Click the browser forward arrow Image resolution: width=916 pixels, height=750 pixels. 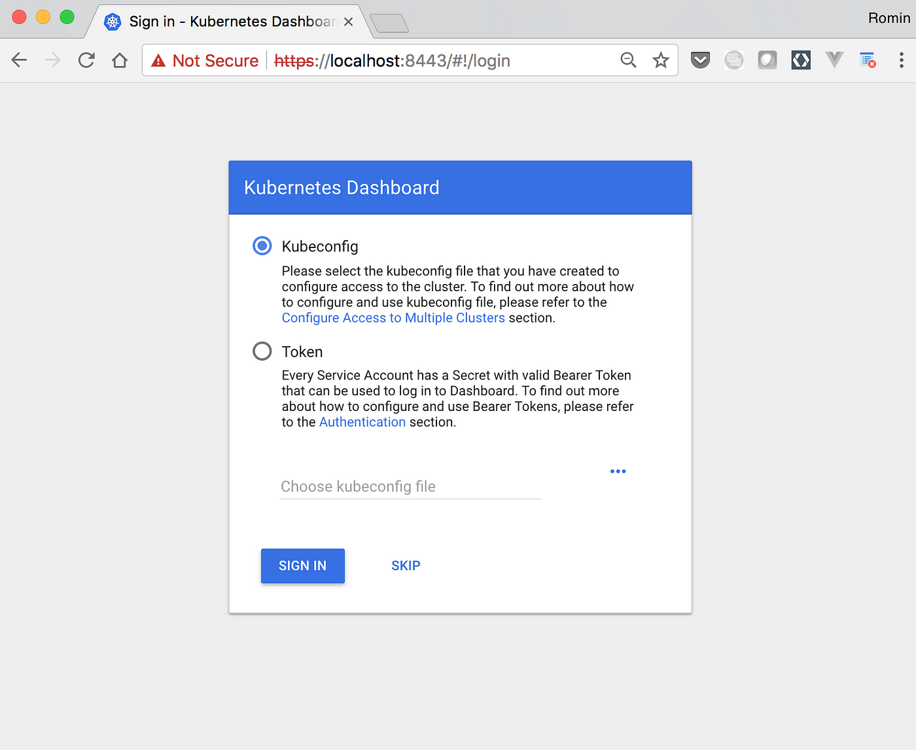[x=53, y=60]
